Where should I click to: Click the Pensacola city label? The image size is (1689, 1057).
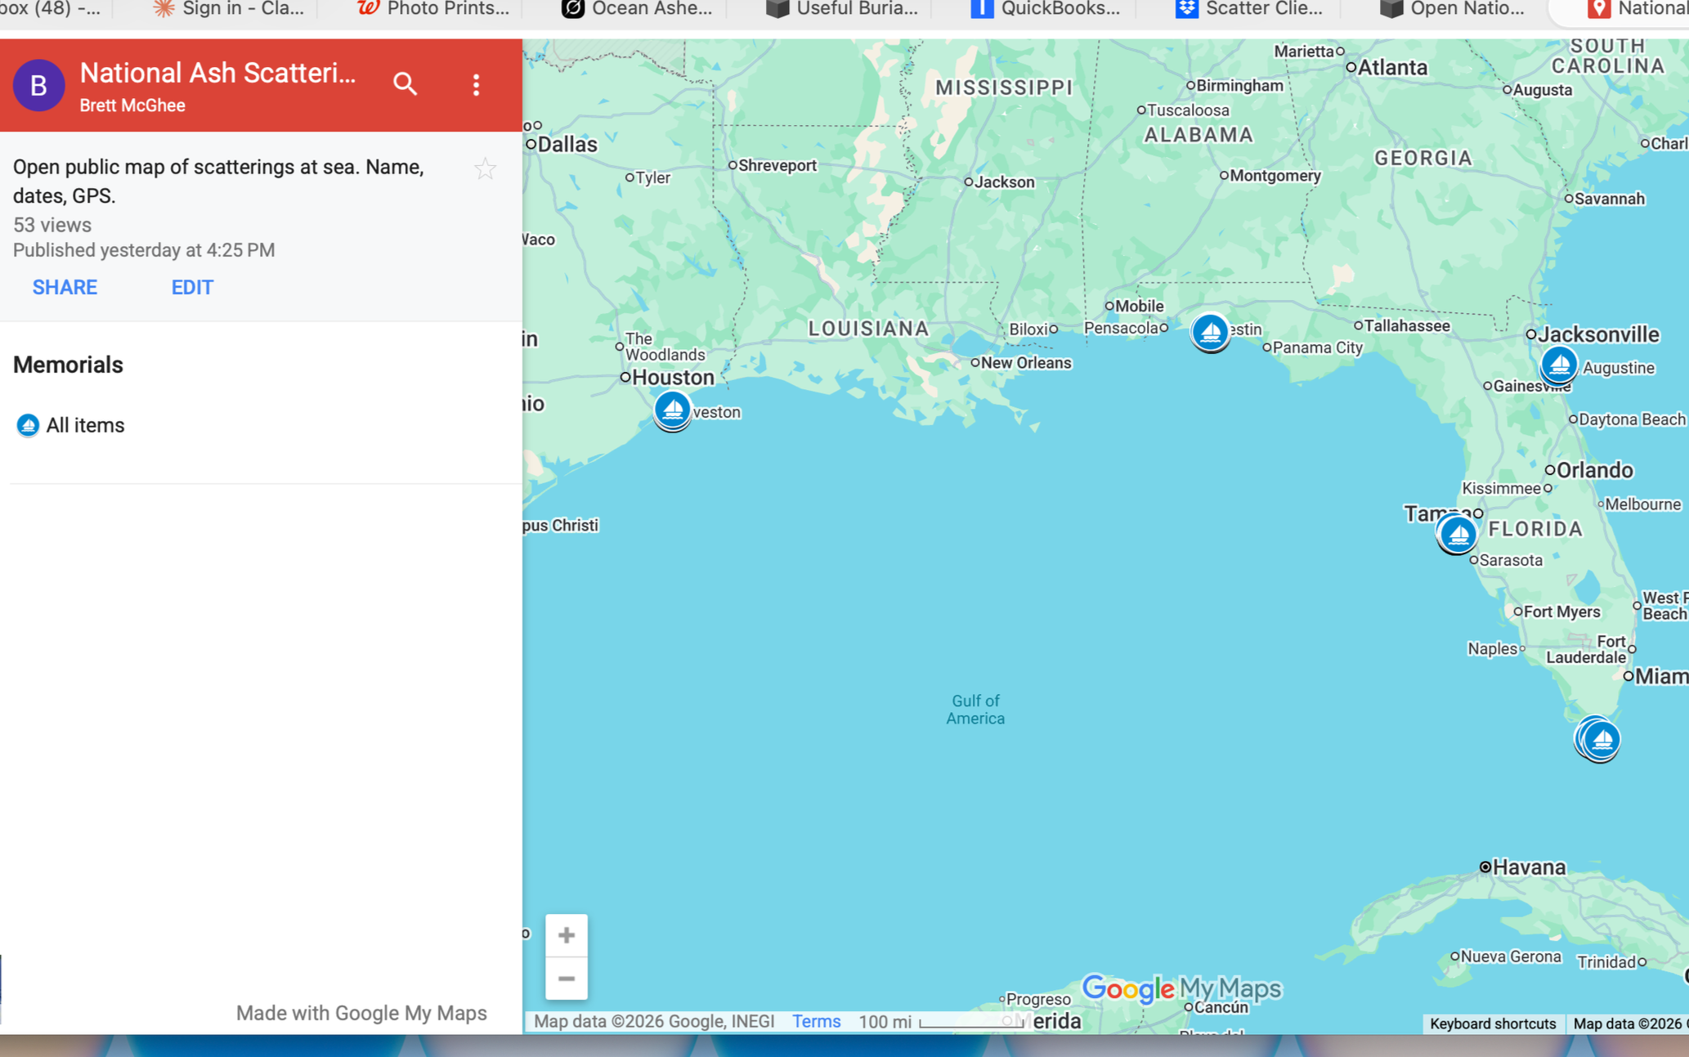pos(1121,328)
